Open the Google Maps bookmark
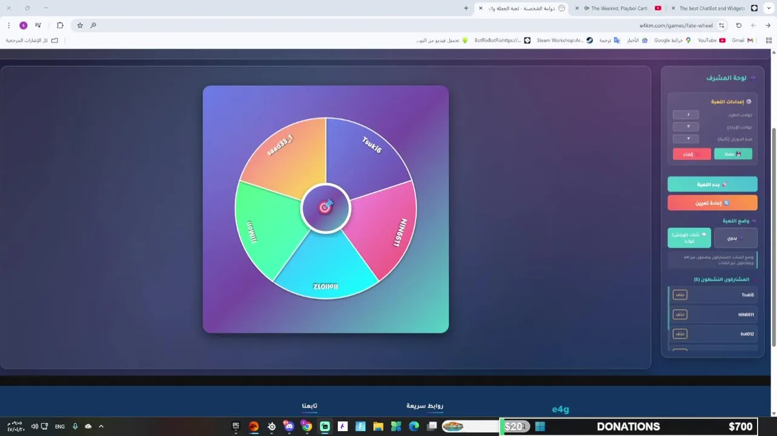The height and width of the screenshot is (436, 777). (672, 41)
